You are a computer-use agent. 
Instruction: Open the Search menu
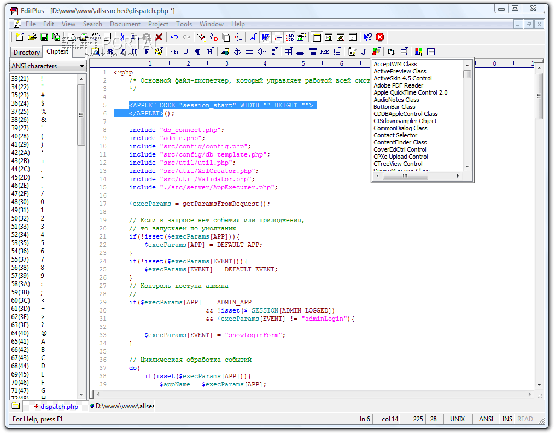[x=92, y=24]
